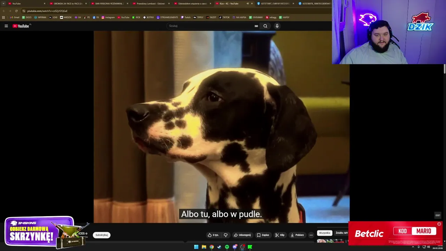Switch to Prawdziwy Lombard tab
The height and width of the screenshot is (251, 446).
(x=151, y=3)
